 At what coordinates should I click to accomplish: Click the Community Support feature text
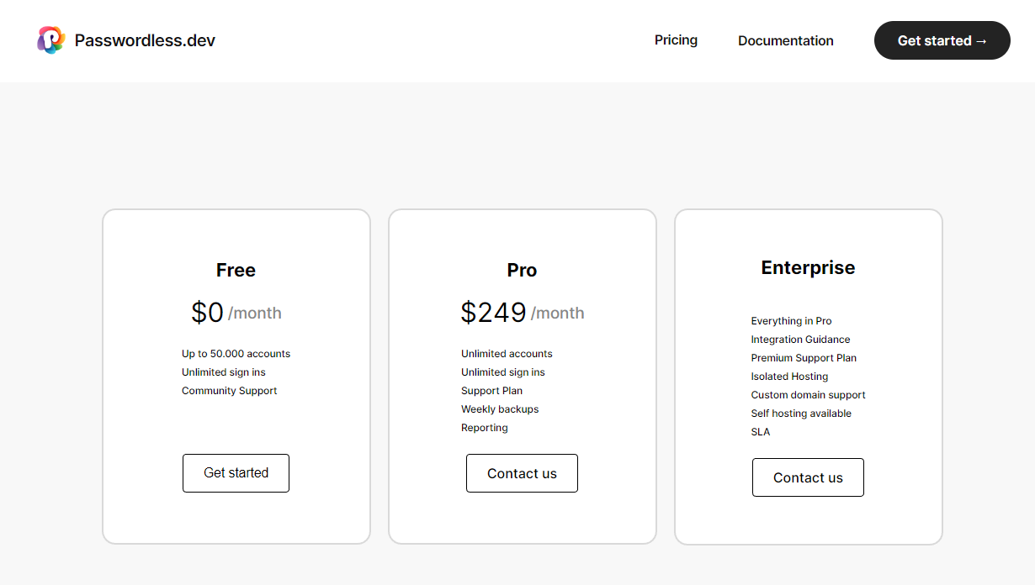229,391
